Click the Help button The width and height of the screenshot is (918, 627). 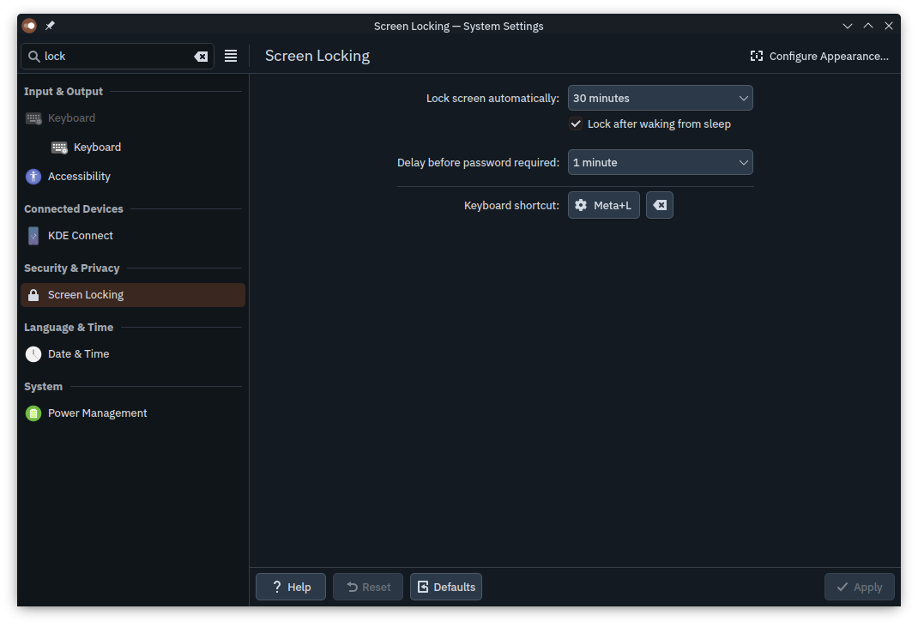tap(291, 588)
